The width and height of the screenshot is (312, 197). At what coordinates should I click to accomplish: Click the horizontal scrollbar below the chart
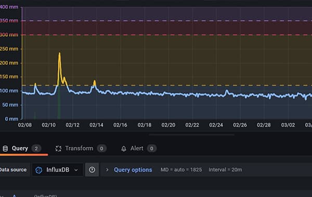(x=191, y=135)
